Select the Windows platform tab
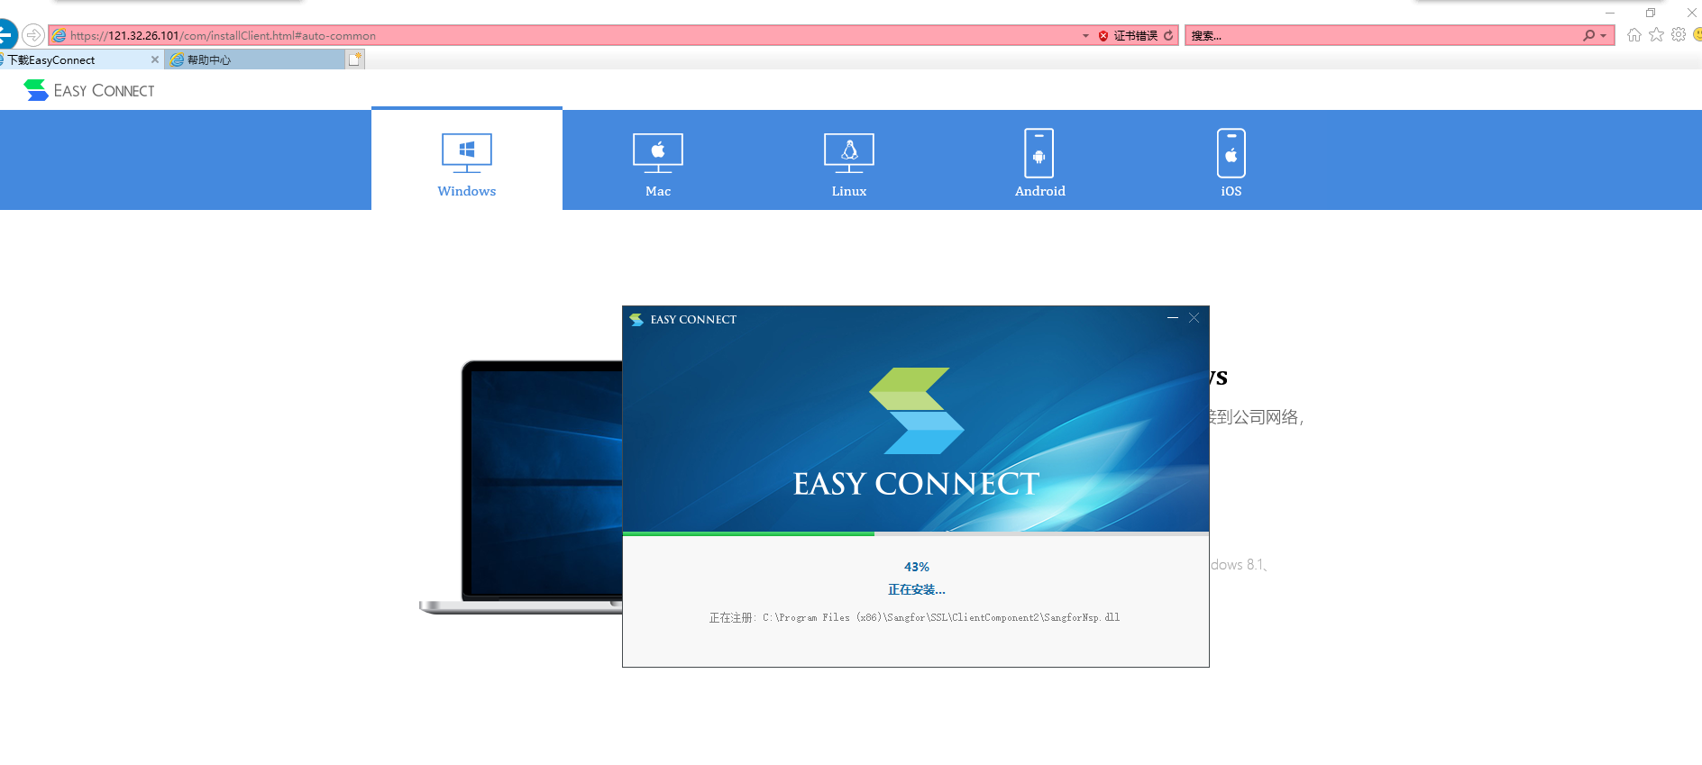 tap(467, 159)
